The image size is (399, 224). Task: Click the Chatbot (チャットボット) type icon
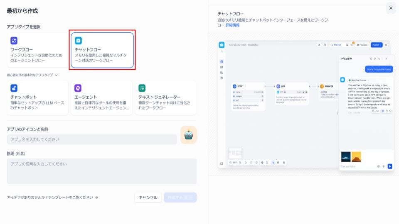pyautogui.click(x=14, y=88)
